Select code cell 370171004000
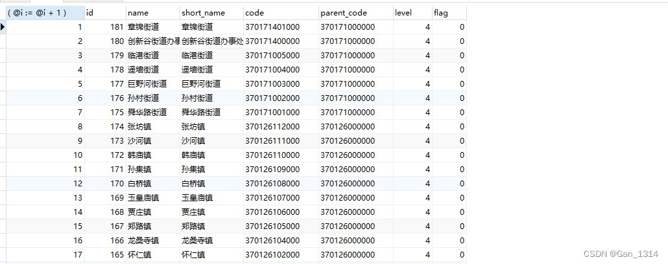Screen dimensions: 668x264 click(x=281, y=70)
